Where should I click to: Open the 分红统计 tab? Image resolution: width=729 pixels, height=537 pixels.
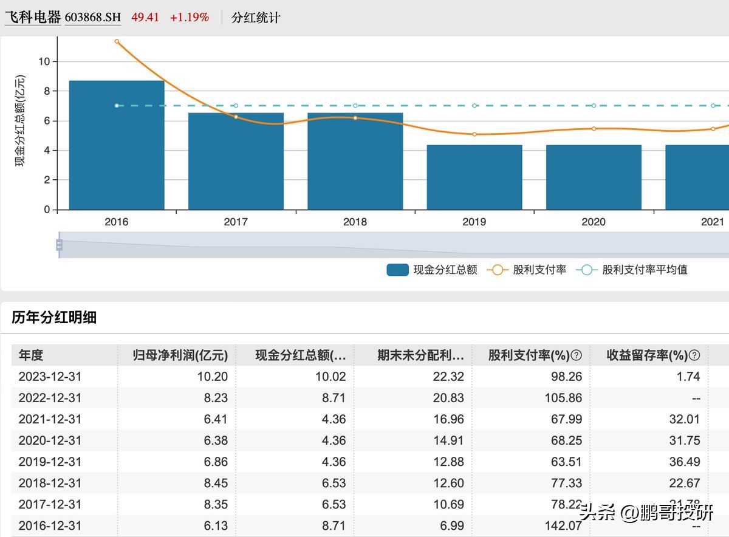coord(256,18)
